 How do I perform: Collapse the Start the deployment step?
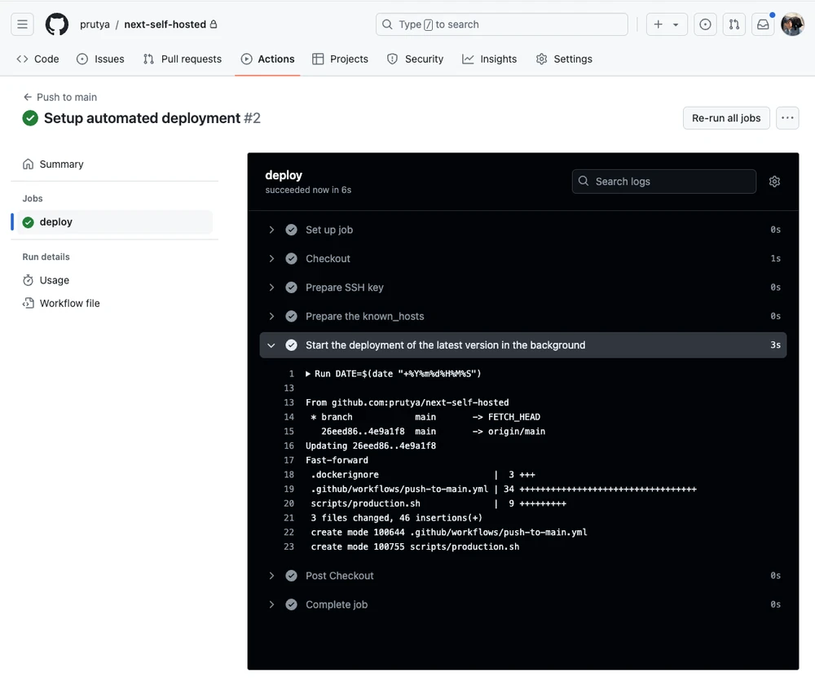click(444, 345)
